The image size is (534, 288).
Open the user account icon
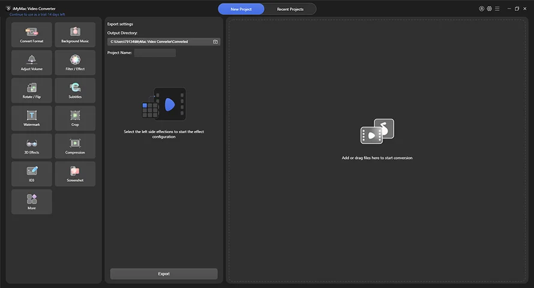482,9
